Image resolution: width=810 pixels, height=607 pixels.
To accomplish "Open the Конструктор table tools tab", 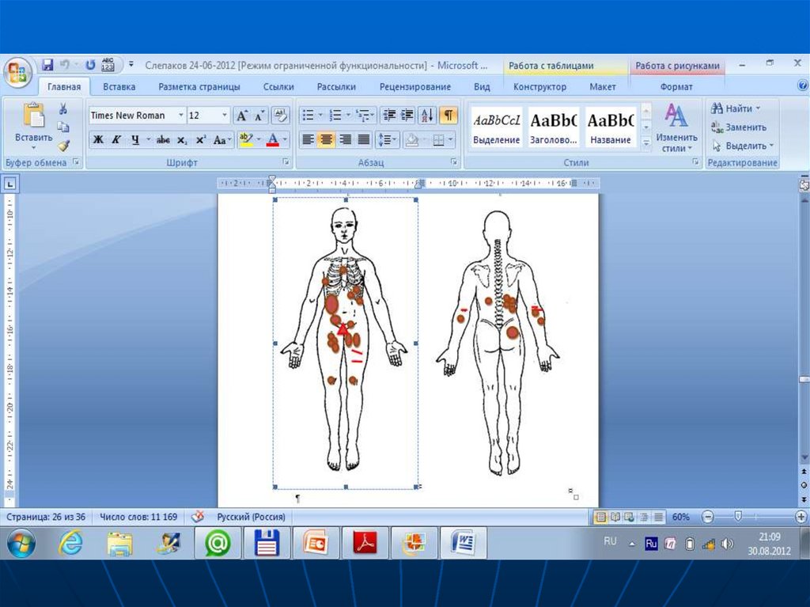I will coord(539,87).
